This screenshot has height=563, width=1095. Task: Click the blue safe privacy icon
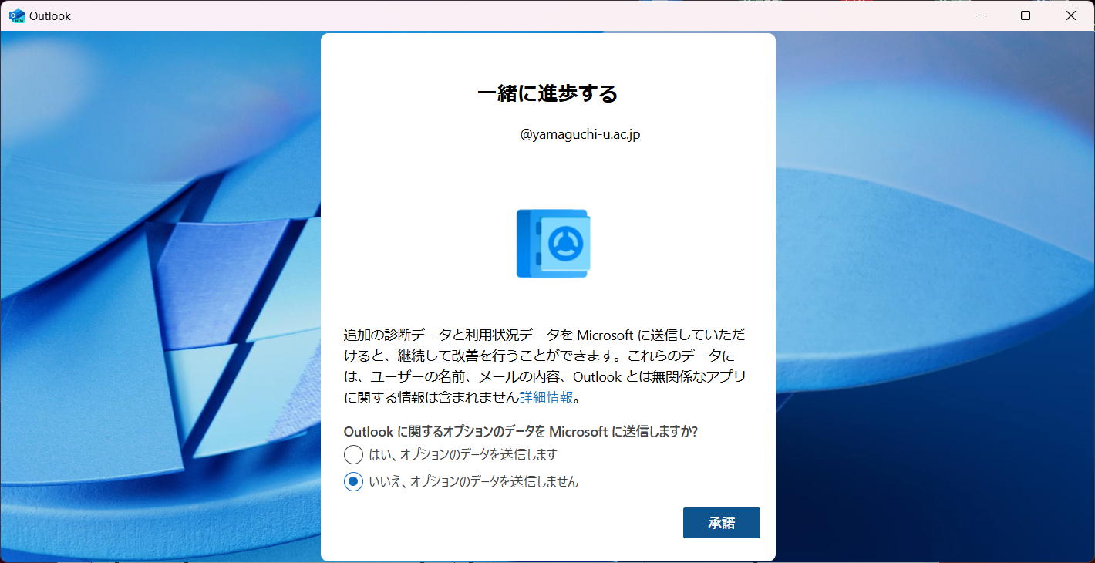click(x=553, y=243)
